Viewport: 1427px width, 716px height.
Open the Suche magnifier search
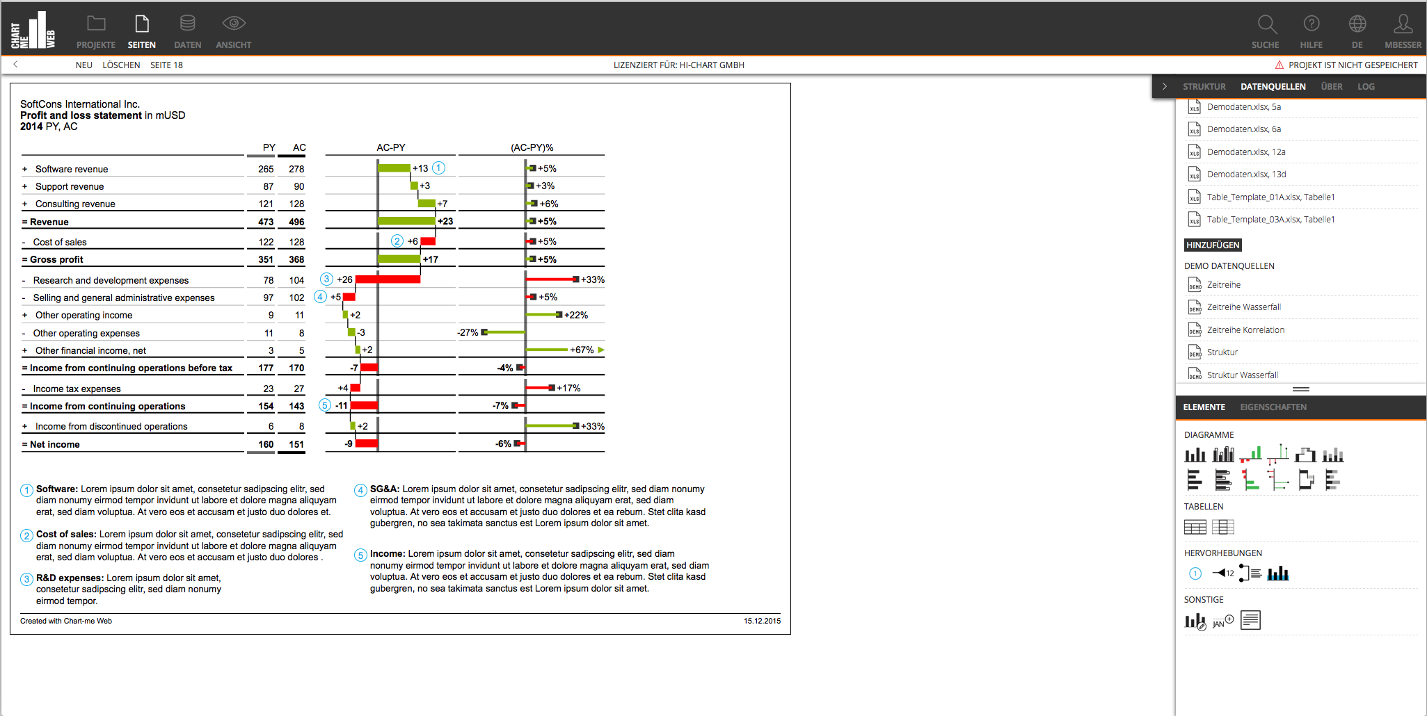[1266, 31]
